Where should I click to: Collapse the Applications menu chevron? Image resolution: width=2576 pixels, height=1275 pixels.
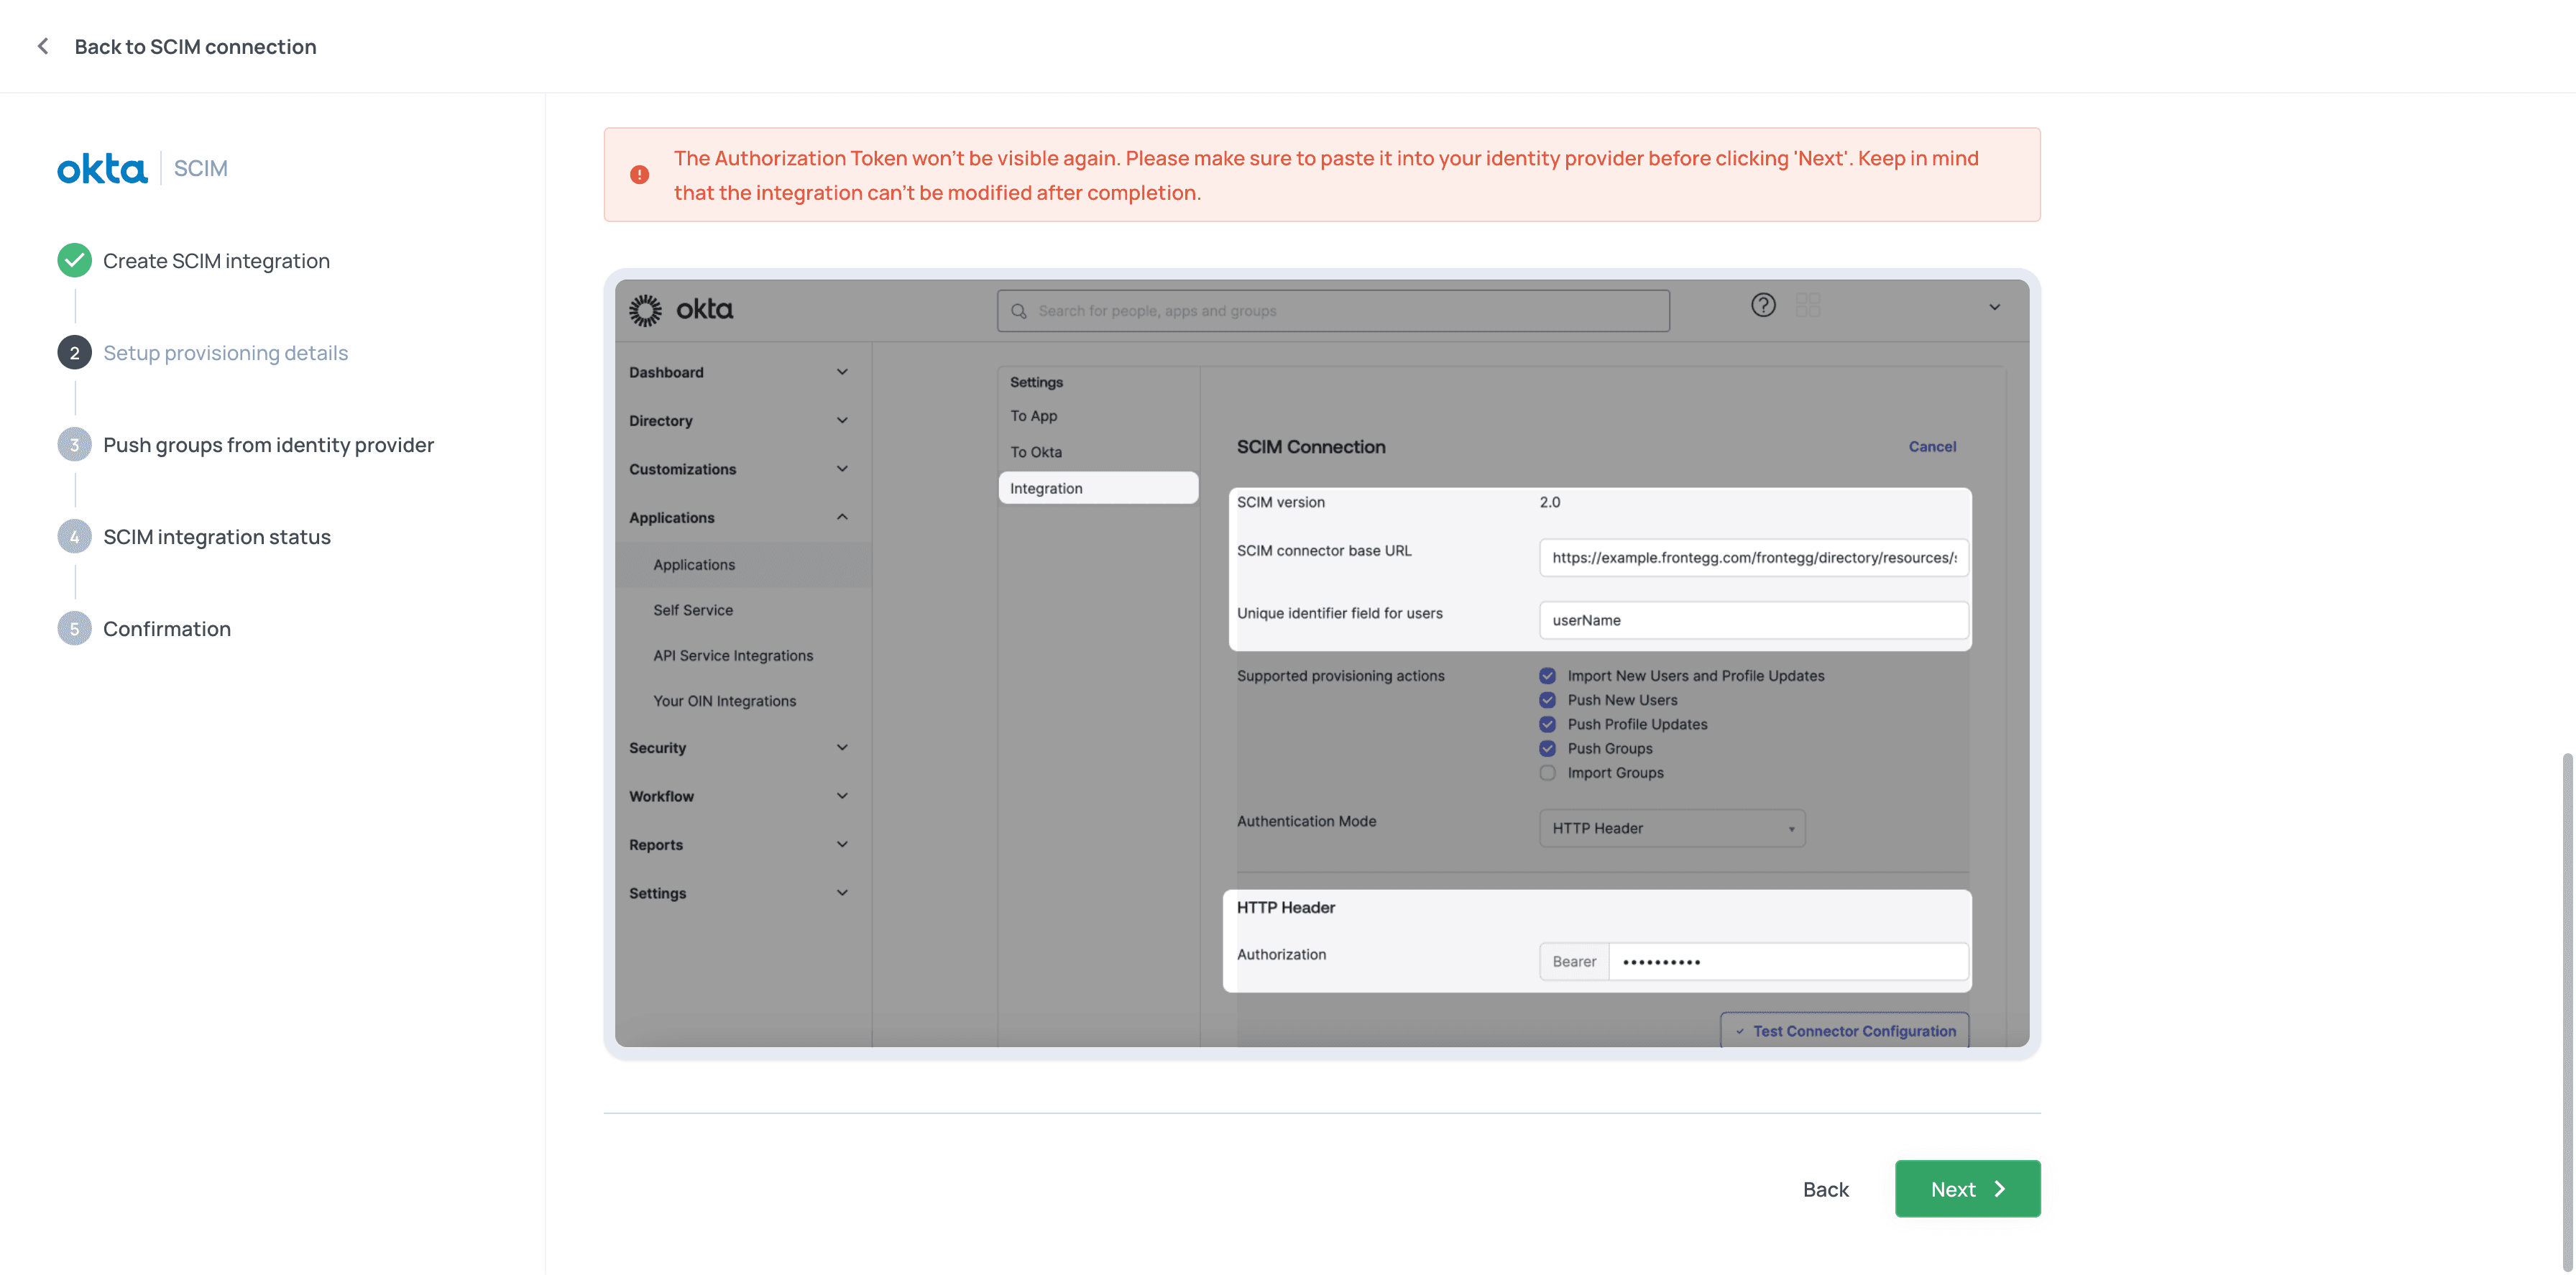coord(842,517)
